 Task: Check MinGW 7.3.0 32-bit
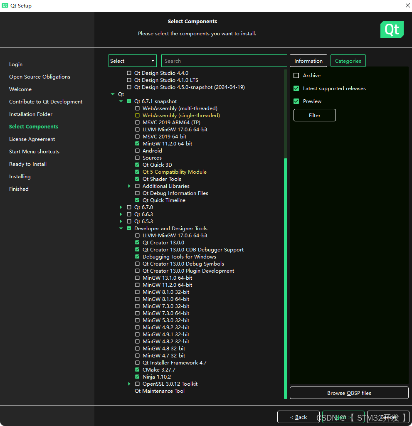click(x=137, y=306)
